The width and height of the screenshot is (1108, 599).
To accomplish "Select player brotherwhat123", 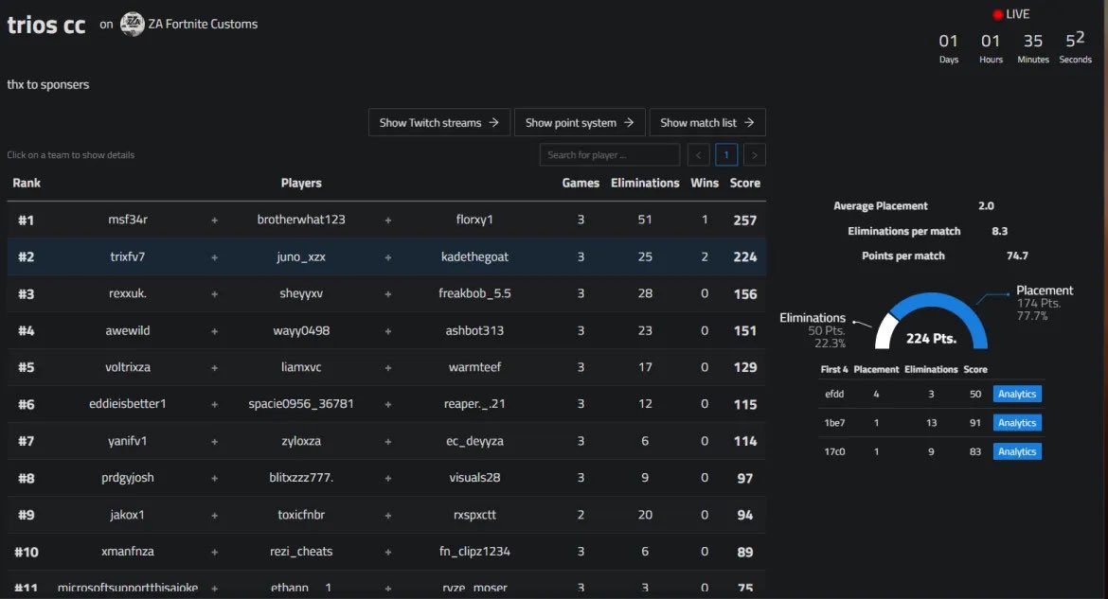I will click(x=301, y=220).
